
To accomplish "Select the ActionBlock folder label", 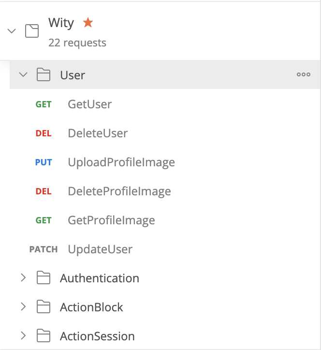I will [x=91, y=307].
